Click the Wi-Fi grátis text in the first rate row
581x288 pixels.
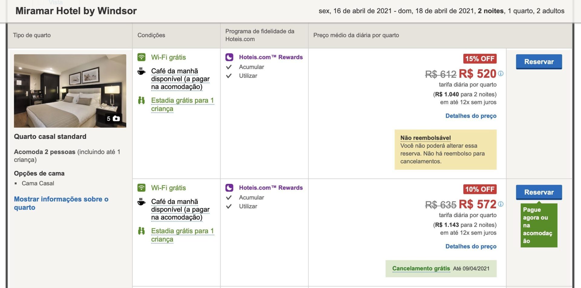click(x=169, y=57)
